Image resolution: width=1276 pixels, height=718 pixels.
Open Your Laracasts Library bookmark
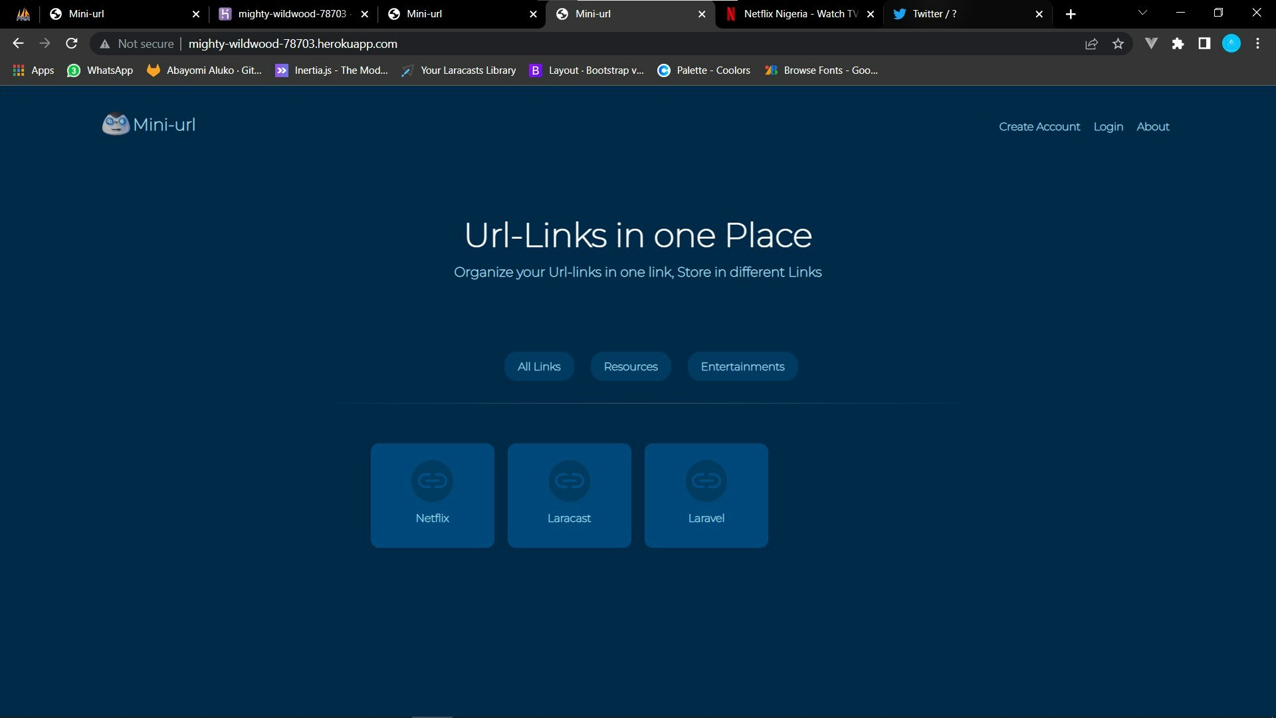(459, 70)
